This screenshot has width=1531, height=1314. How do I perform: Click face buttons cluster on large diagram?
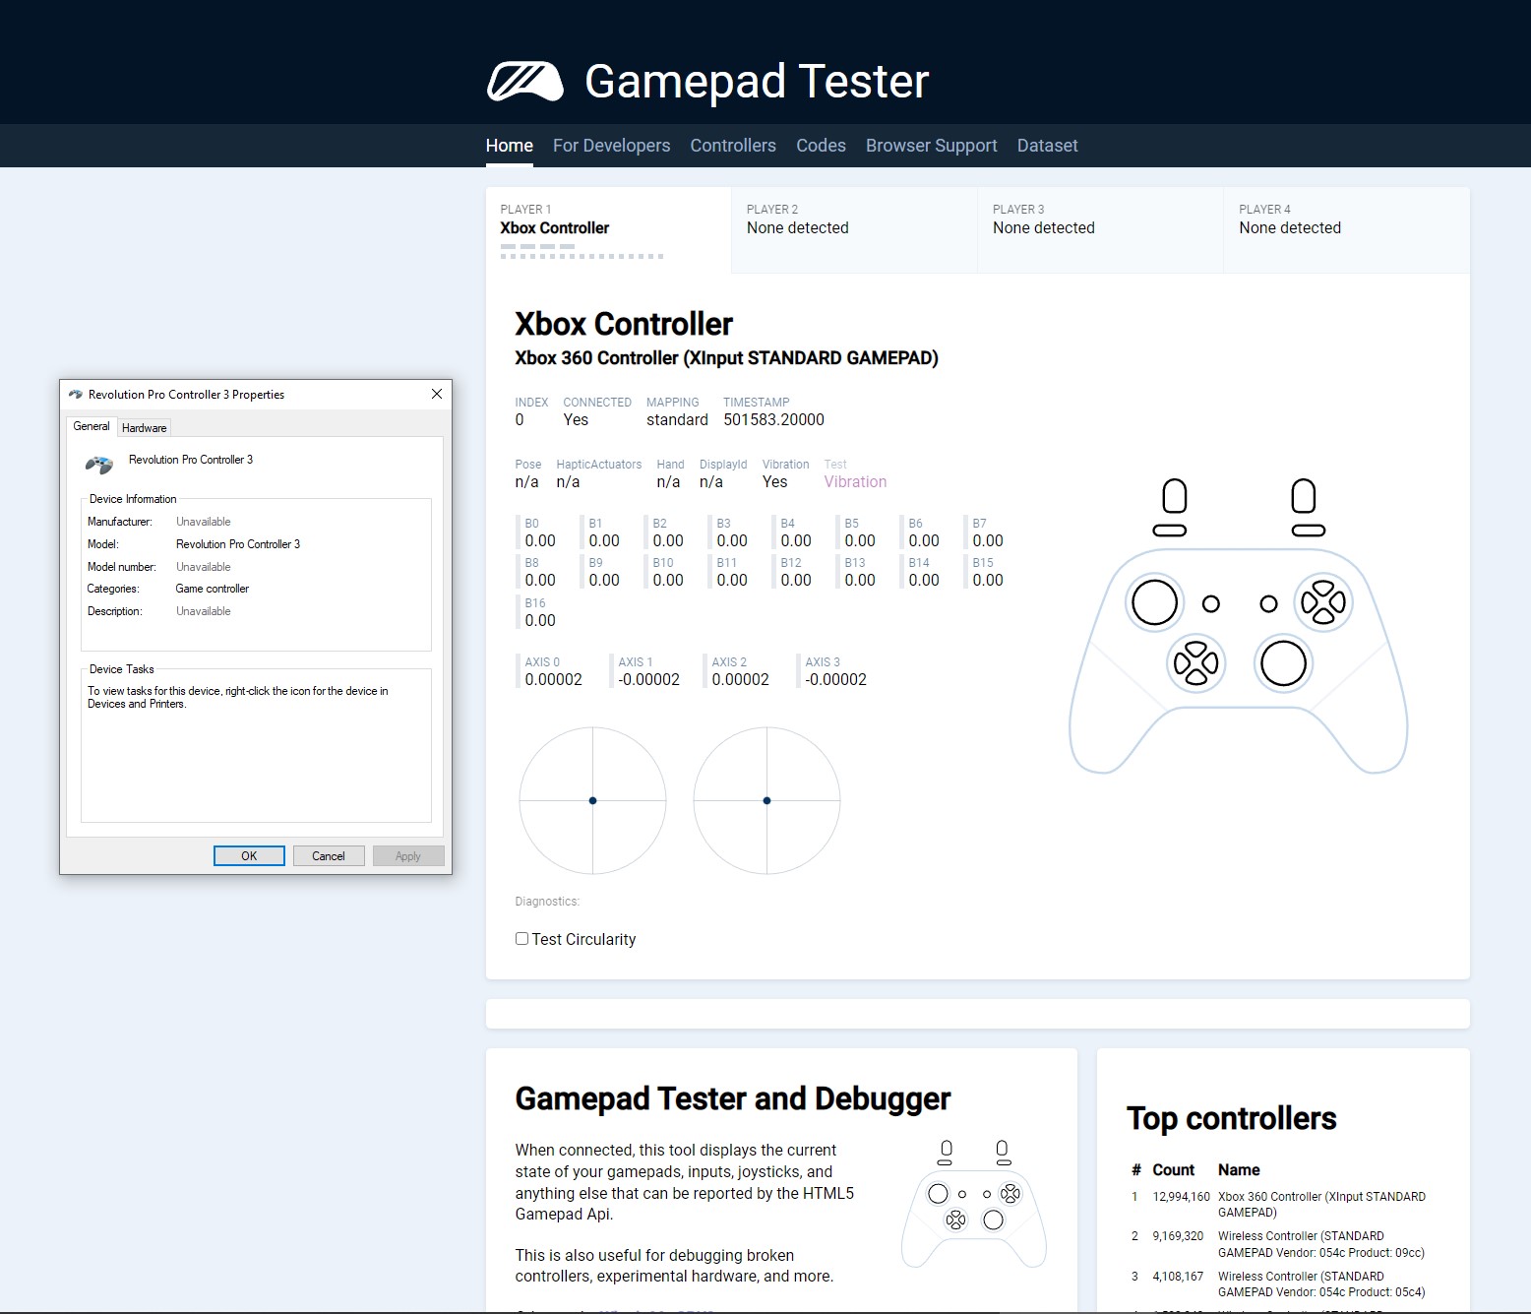point(1323,602)
